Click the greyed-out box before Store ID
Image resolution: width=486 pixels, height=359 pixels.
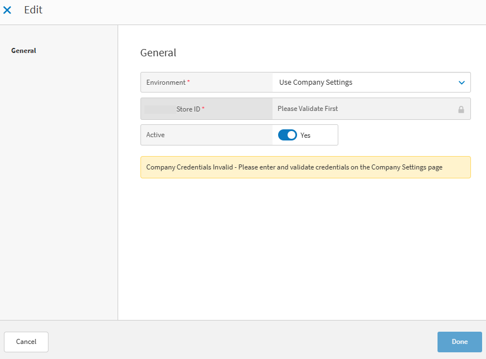point(159,109)
